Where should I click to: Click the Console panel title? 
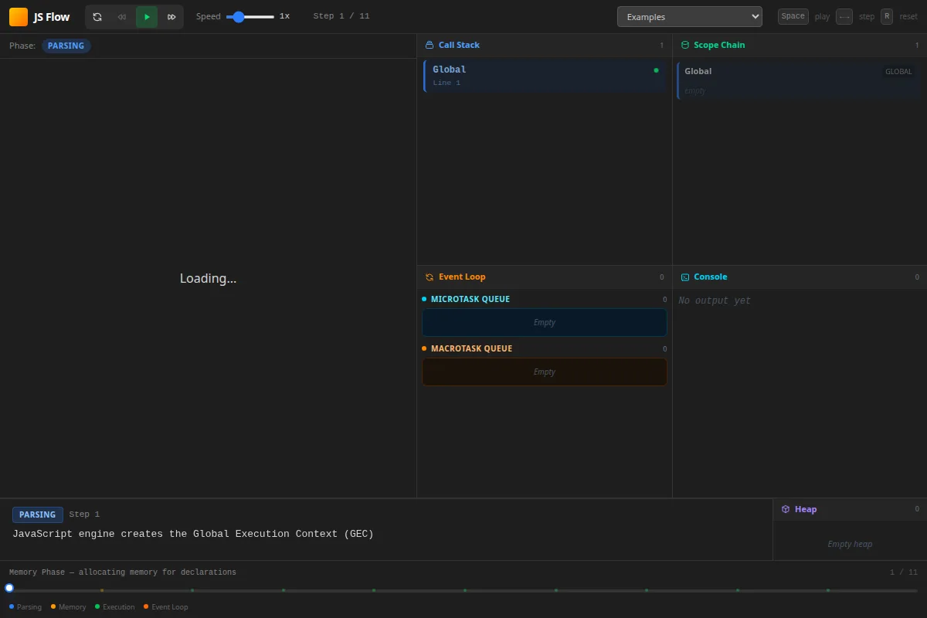point(710,277)
